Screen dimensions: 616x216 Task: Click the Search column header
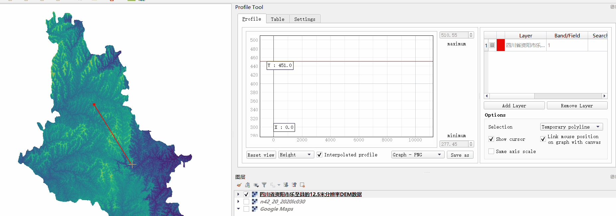pyautogui.click(x=598, y=35)
